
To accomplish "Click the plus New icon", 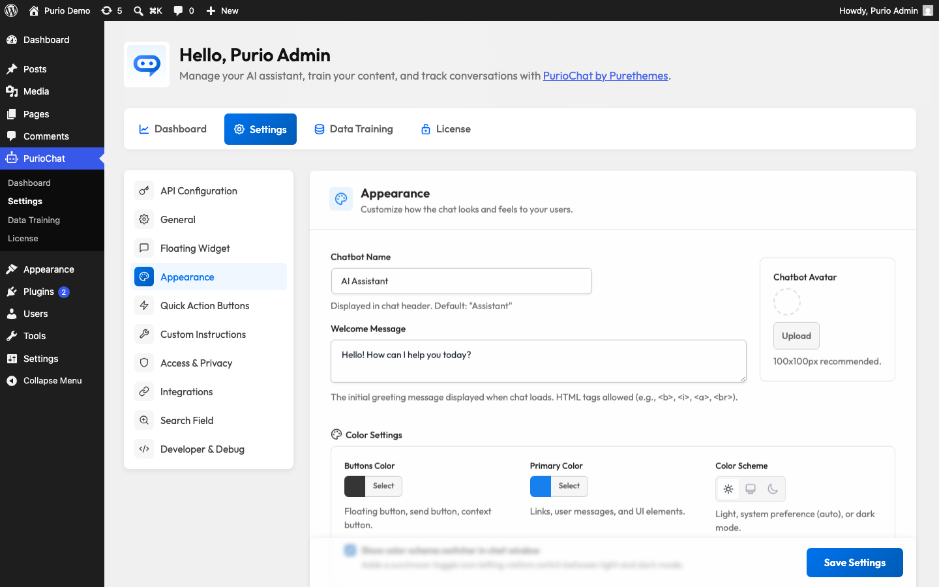I will 211,10.
